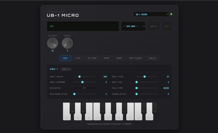Click the black OSC display screen
Viewport: 218px width, 133px height.
[x=83, y=26]
